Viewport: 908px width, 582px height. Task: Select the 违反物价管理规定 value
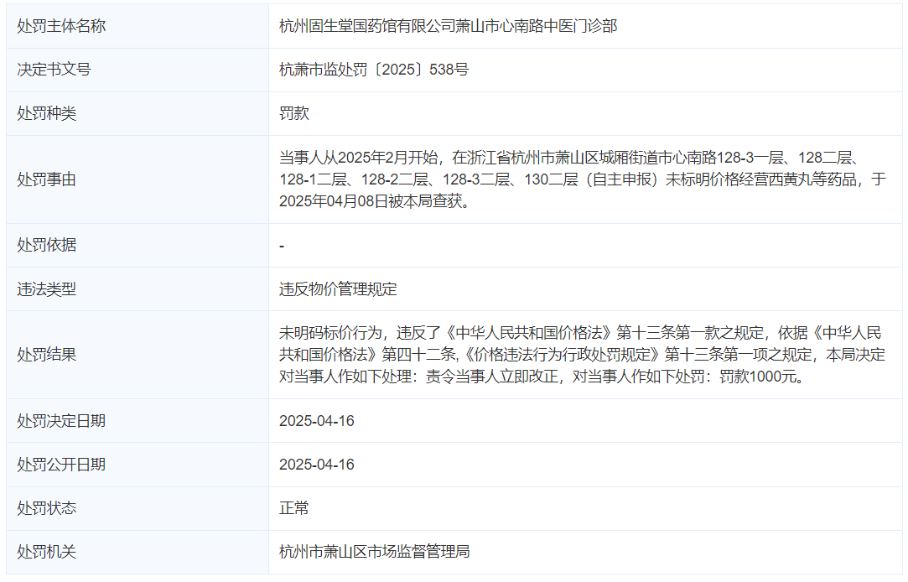[x=338, y=289]
